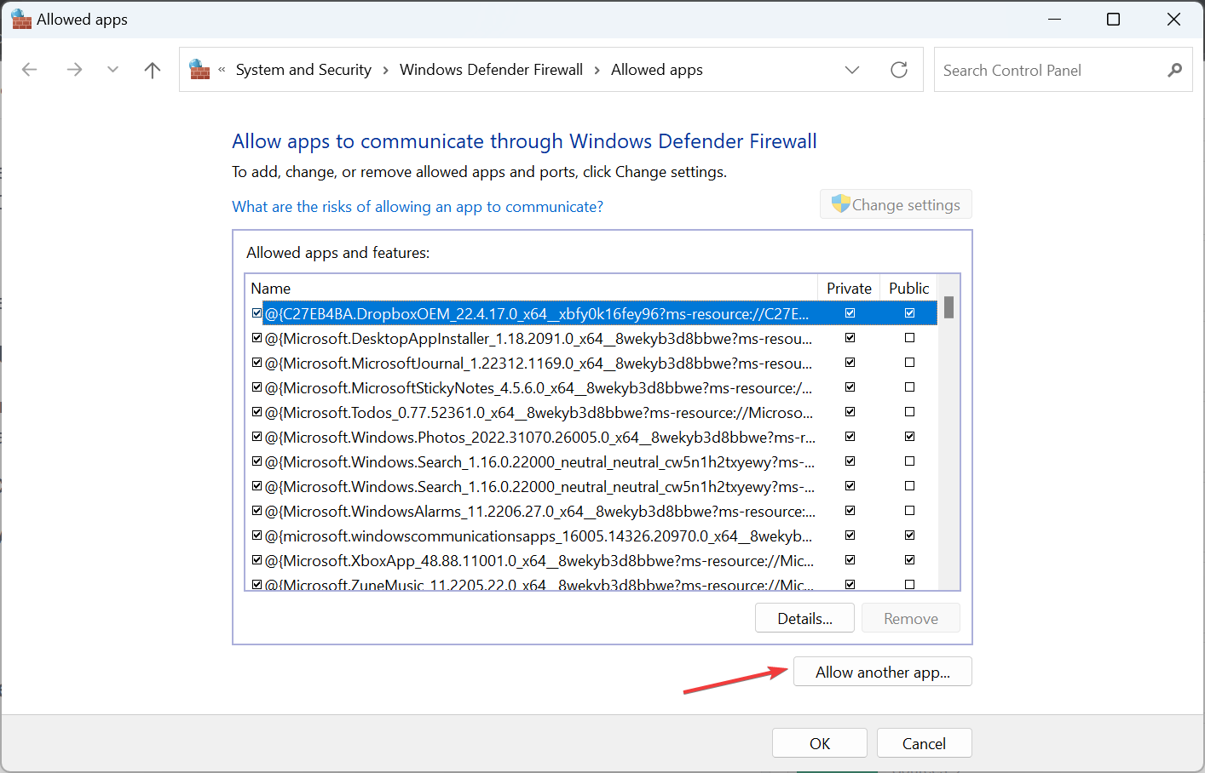The image size is (1205, 773).
Task: Open the recent locations dropdown chevron
Action: (x=112, y=70)
